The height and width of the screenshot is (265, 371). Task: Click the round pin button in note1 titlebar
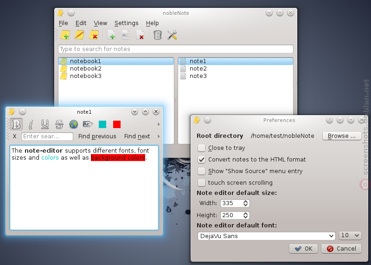coord(22,111)
